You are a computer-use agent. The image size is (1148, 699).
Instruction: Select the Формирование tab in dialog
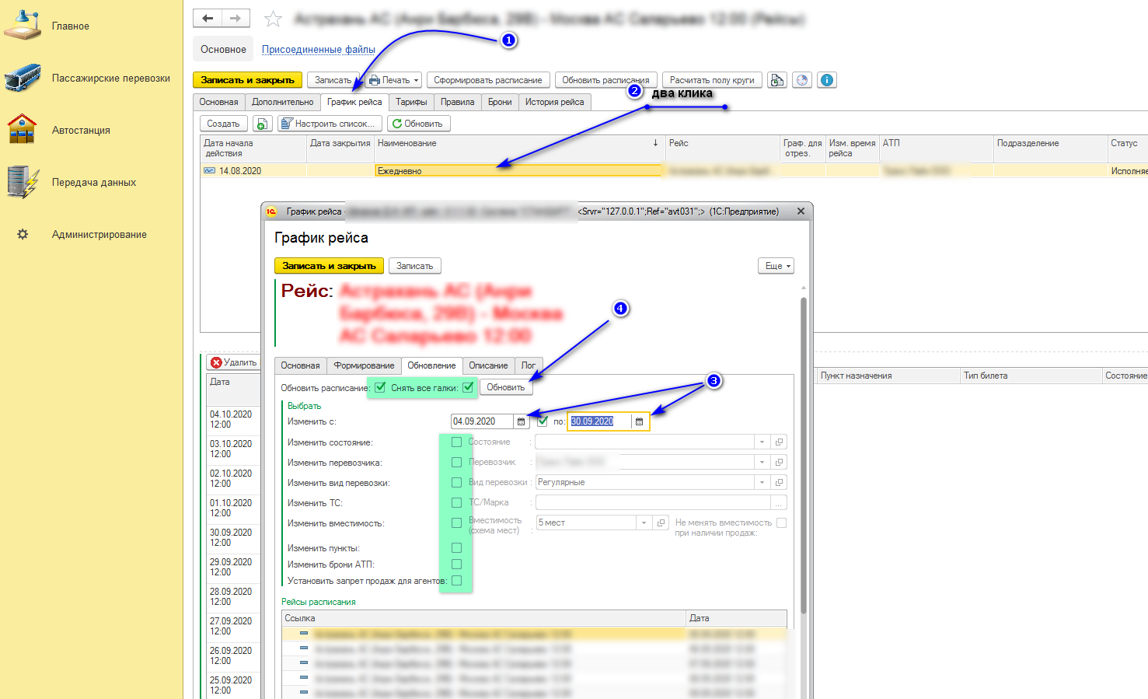364,365
